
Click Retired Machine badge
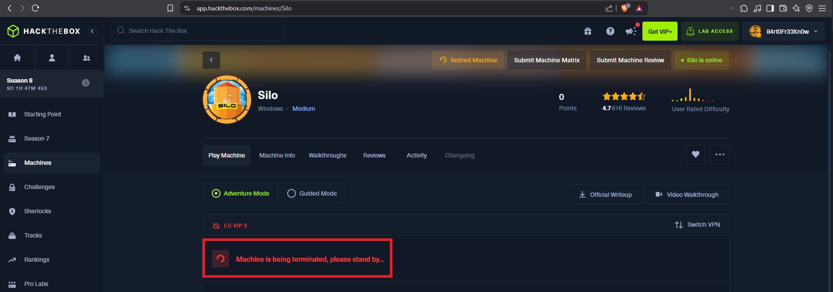468,60
